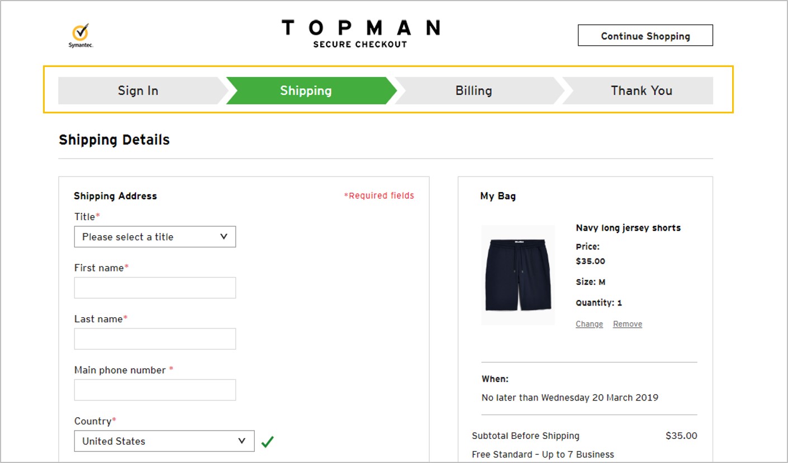Click the Navy long jersey shorts title
This screenshot has width=788, height=463.
point(628,228)
